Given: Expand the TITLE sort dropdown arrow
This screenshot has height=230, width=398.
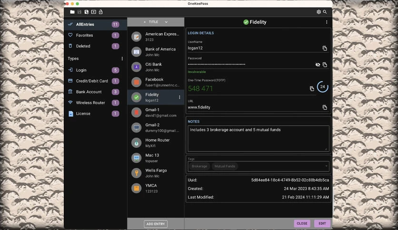Looking at the screenshot, I should [x=166, y=22].
